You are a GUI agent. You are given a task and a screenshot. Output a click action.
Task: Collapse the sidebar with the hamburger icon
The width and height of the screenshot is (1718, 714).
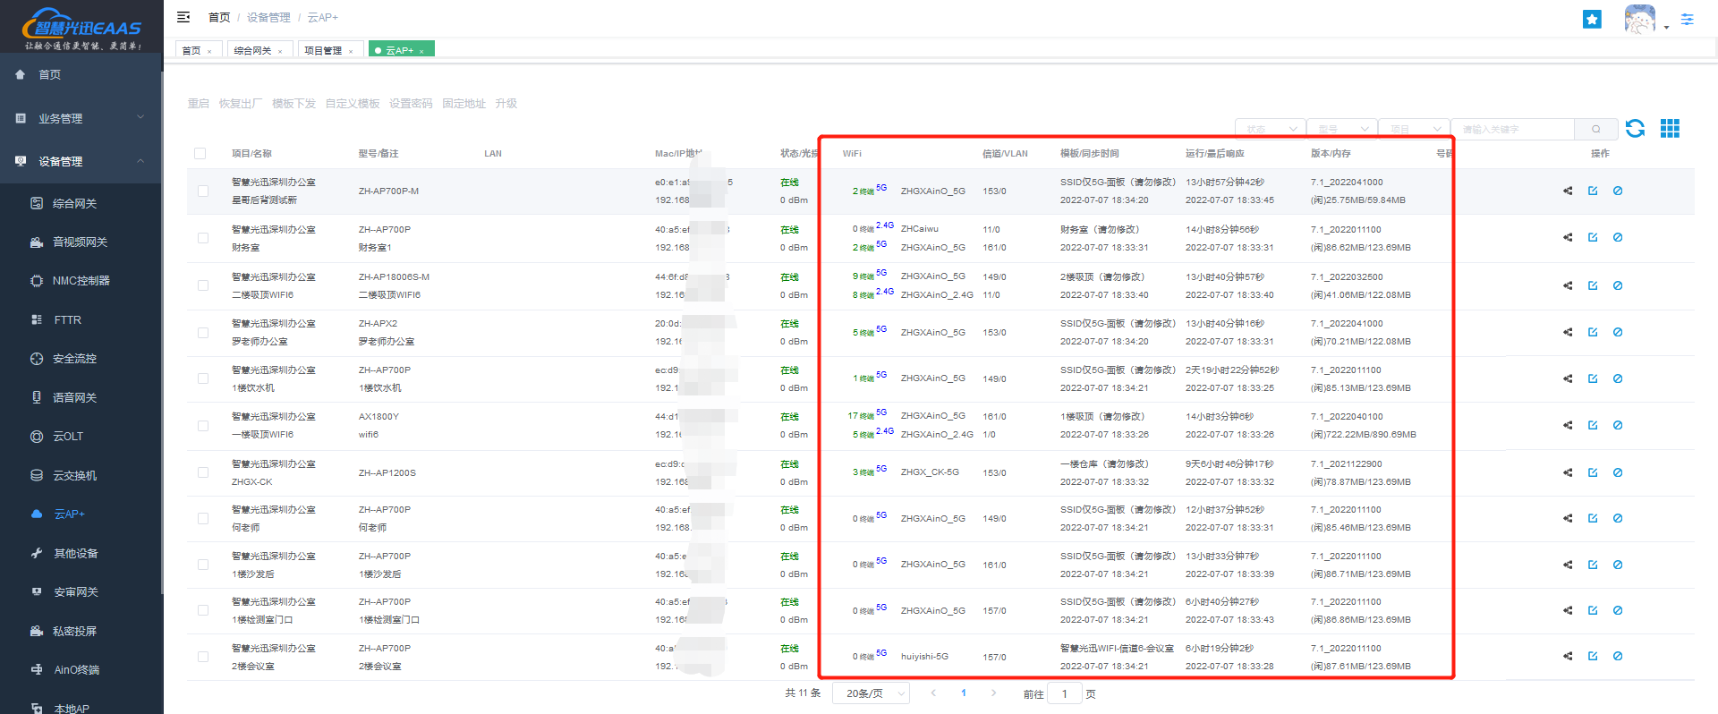pyautogui.click(x=183, y=17)
